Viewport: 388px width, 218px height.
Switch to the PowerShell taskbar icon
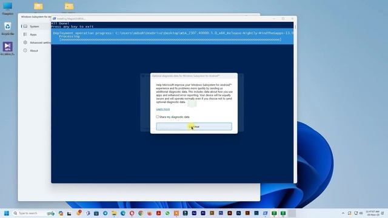pos(265,213)
